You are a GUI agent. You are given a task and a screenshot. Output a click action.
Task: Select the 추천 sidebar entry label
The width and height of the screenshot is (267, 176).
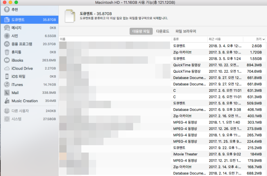(x=15, y=9)
